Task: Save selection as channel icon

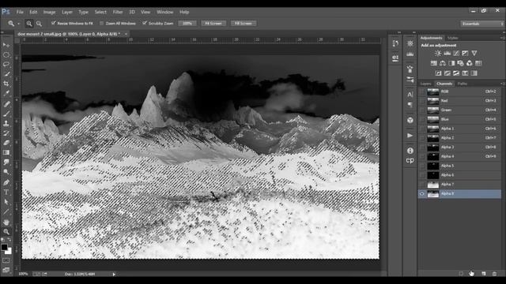Action: tap(472, 274)
